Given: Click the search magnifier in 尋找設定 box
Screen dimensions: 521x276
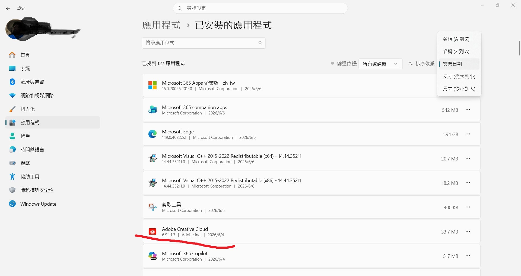Looking at the screenshot, I should (x=180, y=8).
